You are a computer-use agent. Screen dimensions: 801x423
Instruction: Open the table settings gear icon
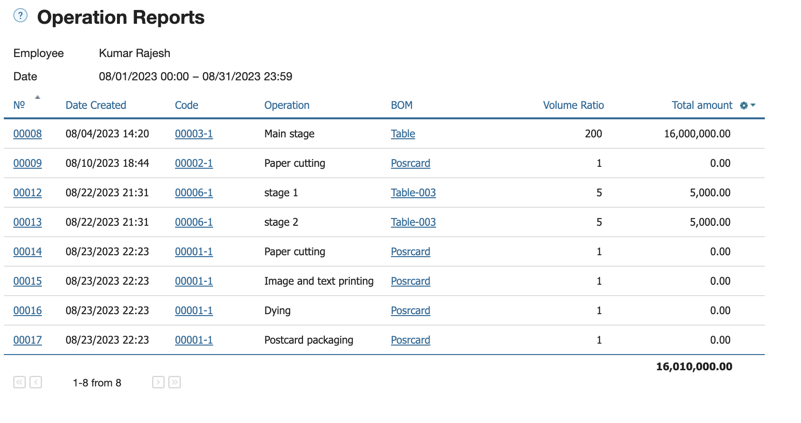point(744,106)
